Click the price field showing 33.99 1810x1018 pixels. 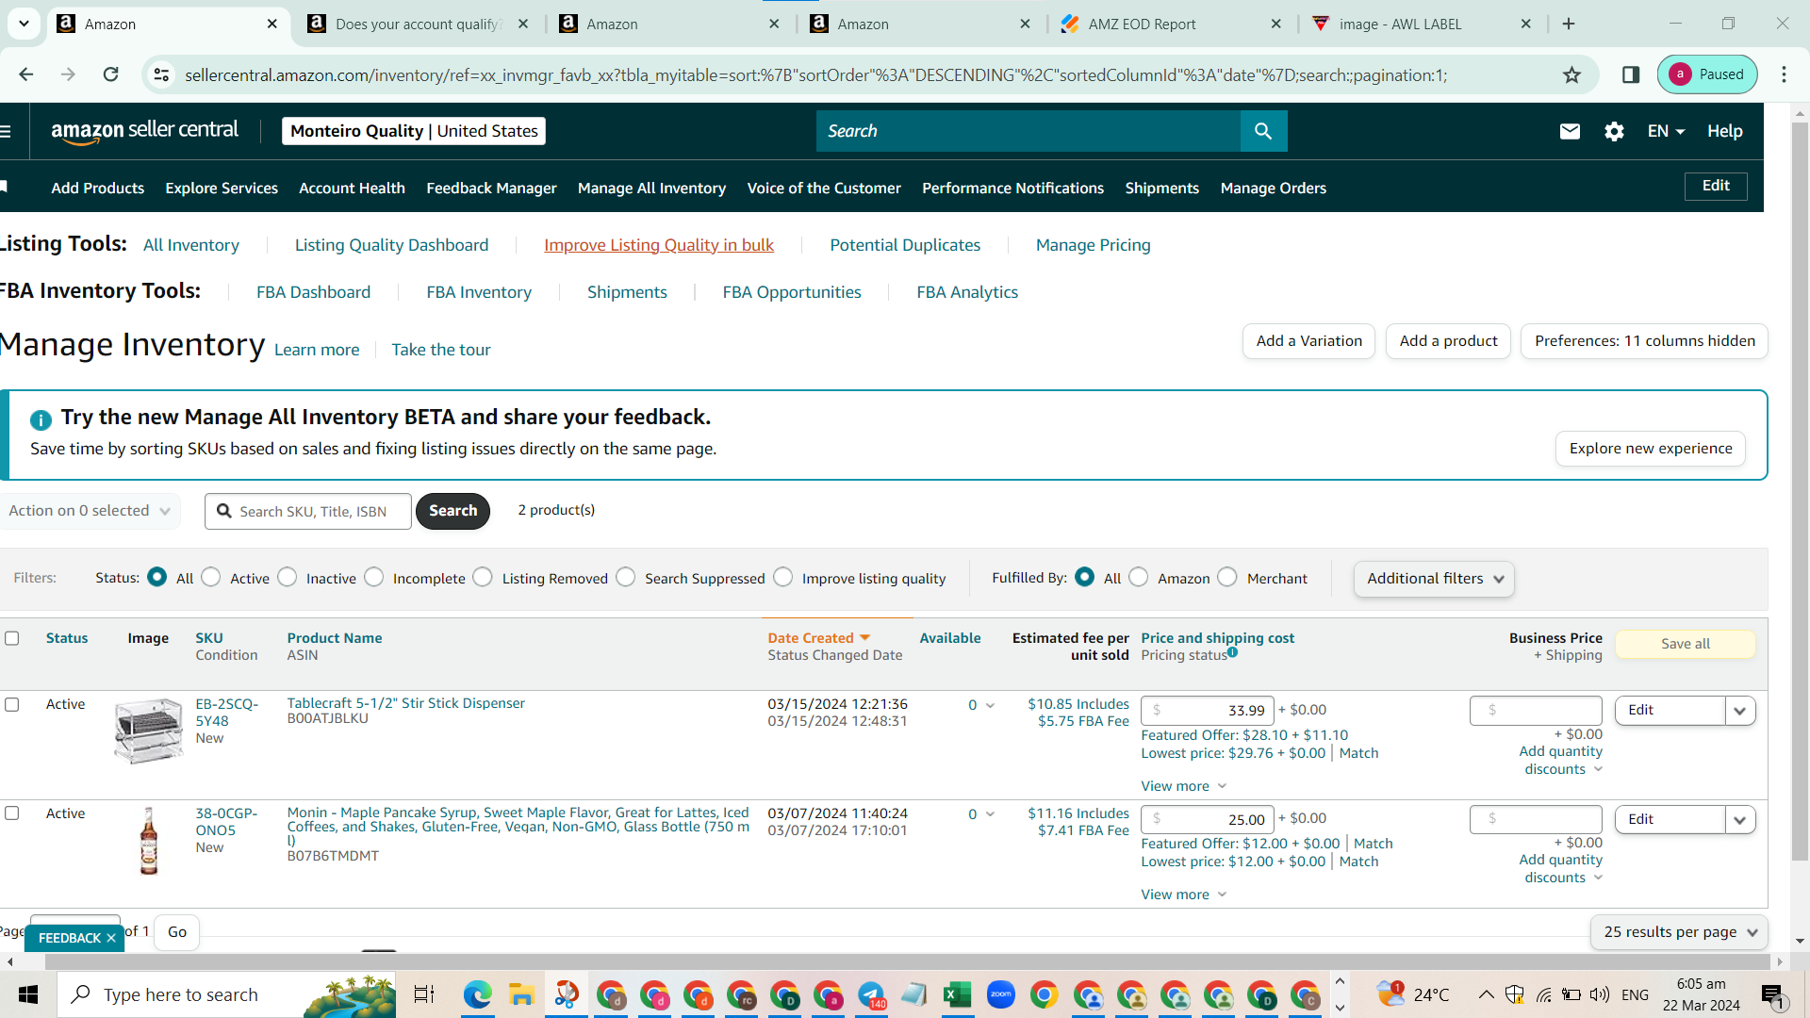coord(1208,711)
